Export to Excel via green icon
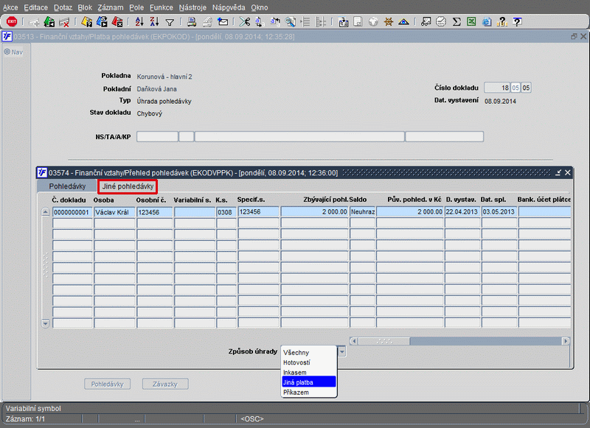 click(x=471, y=22)
